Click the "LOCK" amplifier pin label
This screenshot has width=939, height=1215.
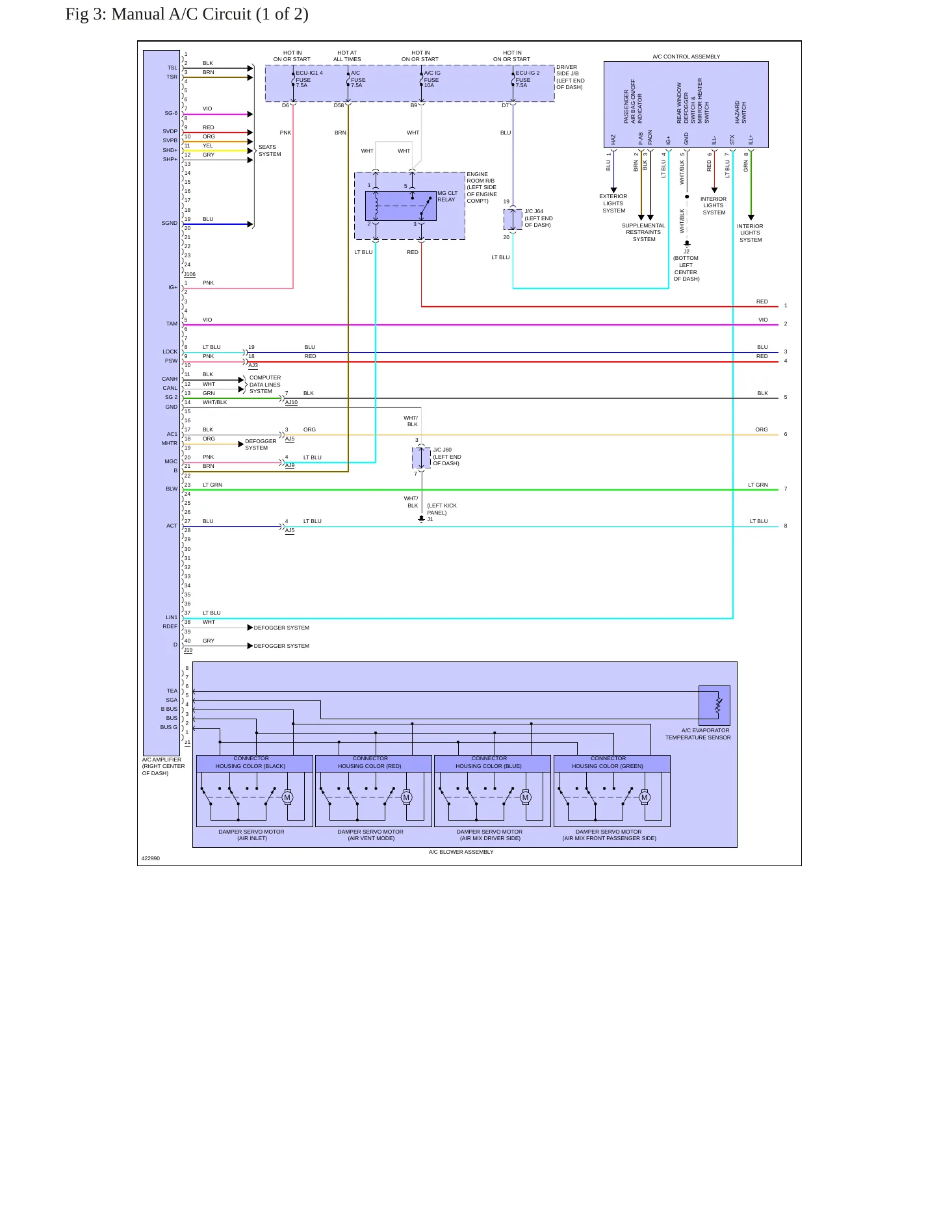(170, 352)
